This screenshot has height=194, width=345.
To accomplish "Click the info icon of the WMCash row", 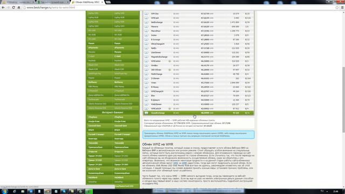I will [146, 18].
